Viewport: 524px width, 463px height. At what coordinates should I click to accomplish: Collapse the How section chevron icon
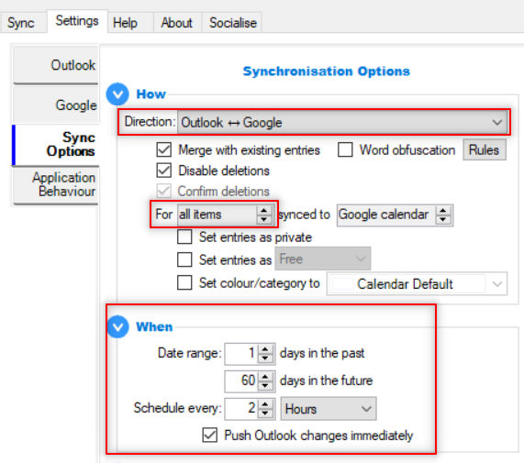[117, 94]
